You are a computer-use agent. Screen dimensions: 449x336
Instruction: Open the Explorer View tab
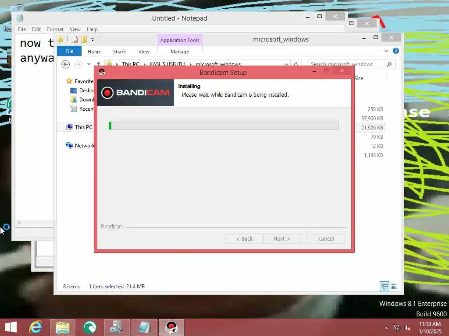pyautogui.click(x=144, y=52)
